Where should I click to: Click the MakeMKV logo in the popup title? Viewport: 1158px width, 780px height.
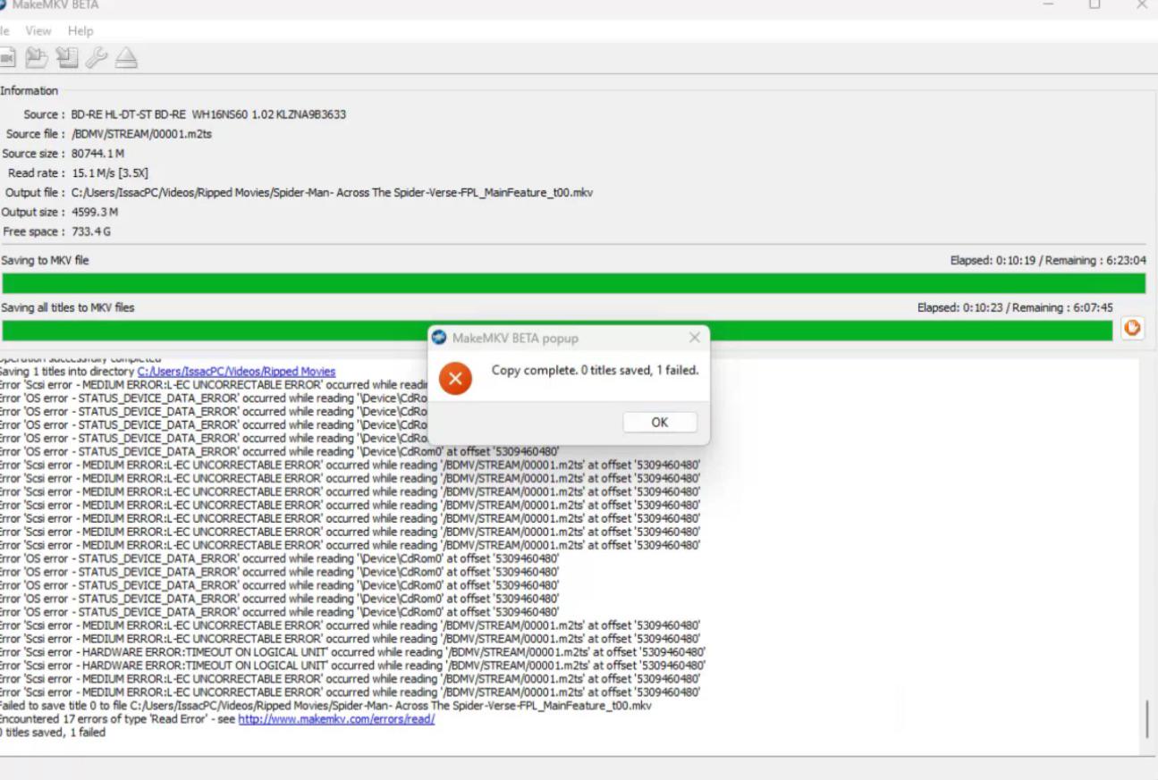coord(439,338)
